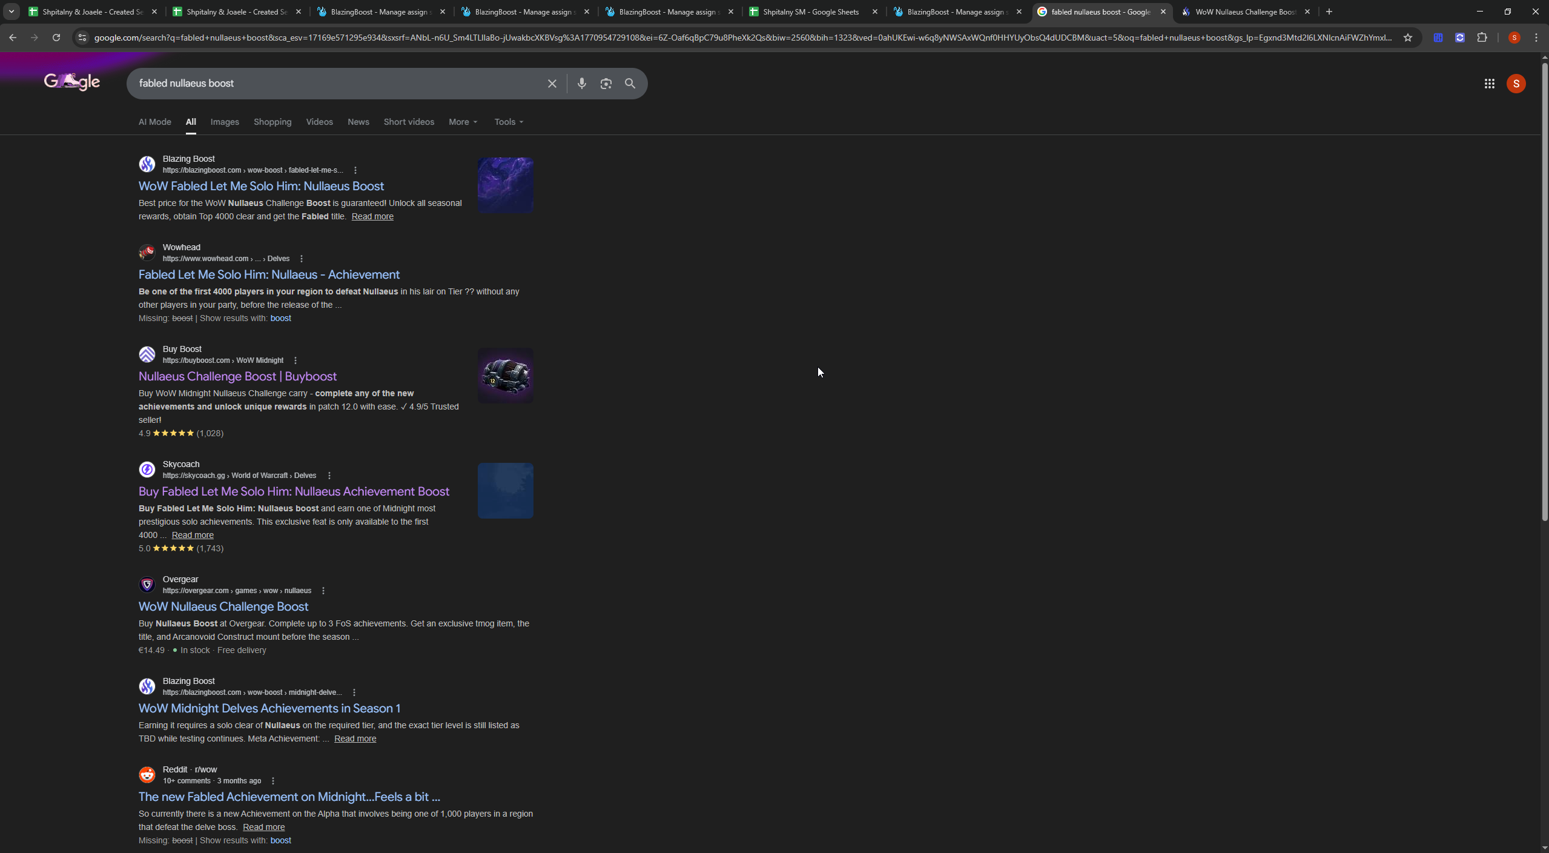The width and height of the screenshot is (1549, 853).
Task: Click Read more under first Blazing Boost result
Action: pos(372,216)
